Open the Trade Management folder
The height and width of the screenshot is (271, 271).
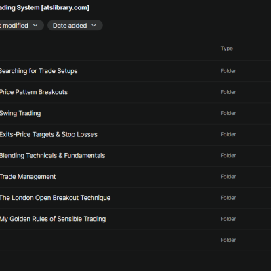[x=28, y=177]
